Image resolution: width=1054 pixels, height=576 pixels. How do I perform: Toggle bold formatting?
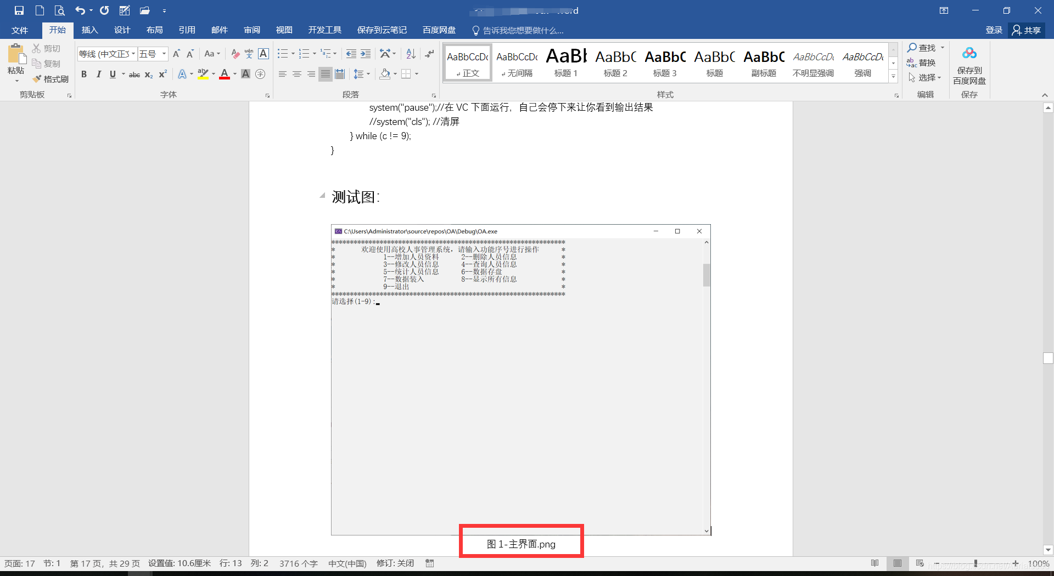[84, 74]
